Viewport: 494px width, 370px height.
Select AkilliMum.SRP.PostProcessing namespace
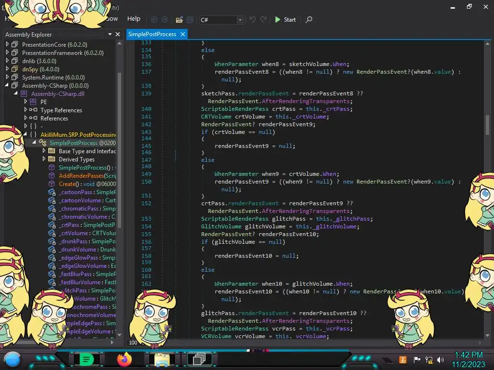[x=78, y=135]
